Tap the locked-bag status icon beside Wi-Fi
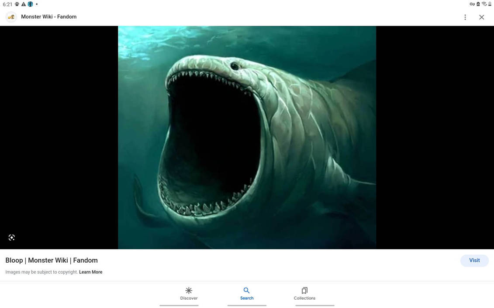 tap(478, 4)
